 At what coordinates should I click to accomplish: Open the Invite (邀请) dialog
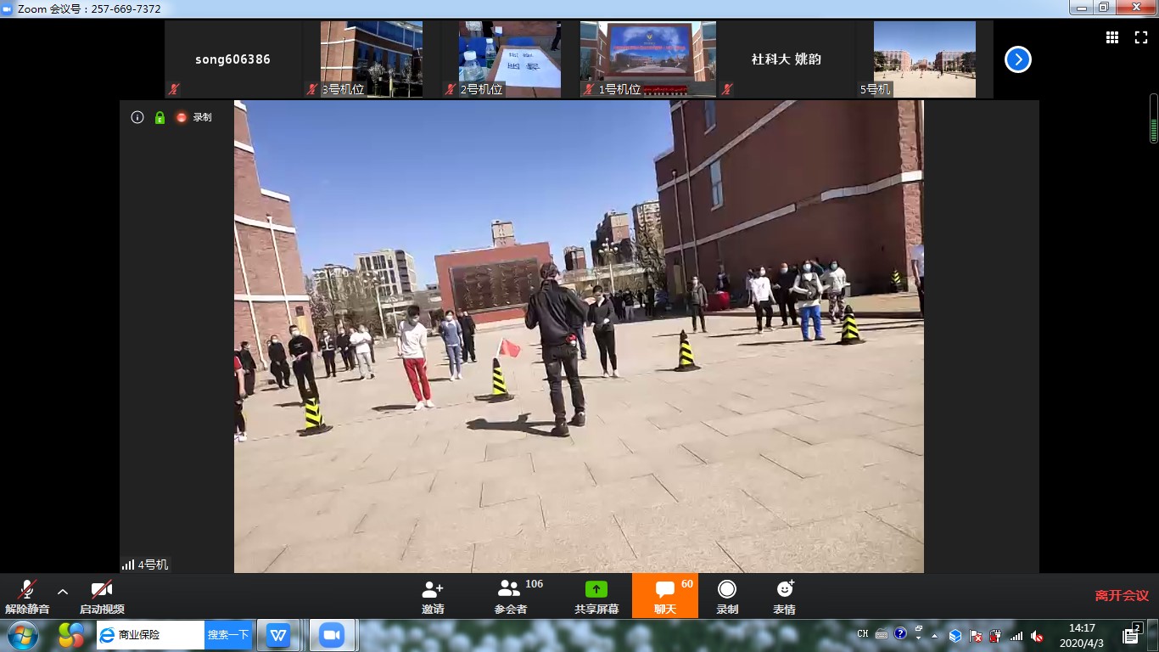pyautogui.click(x=433, y=597)
